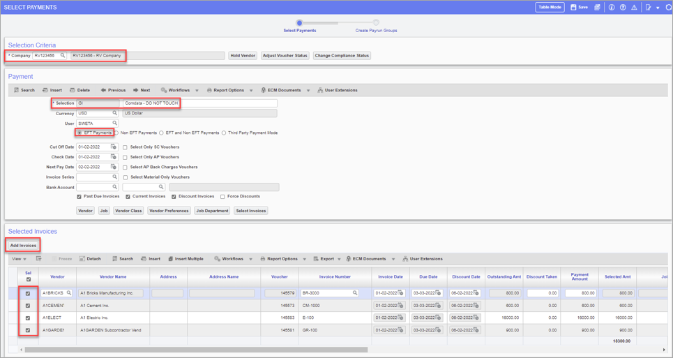Select Third Party Payment Mode option
Screen dimensions: 673x358
click(224, 133)
